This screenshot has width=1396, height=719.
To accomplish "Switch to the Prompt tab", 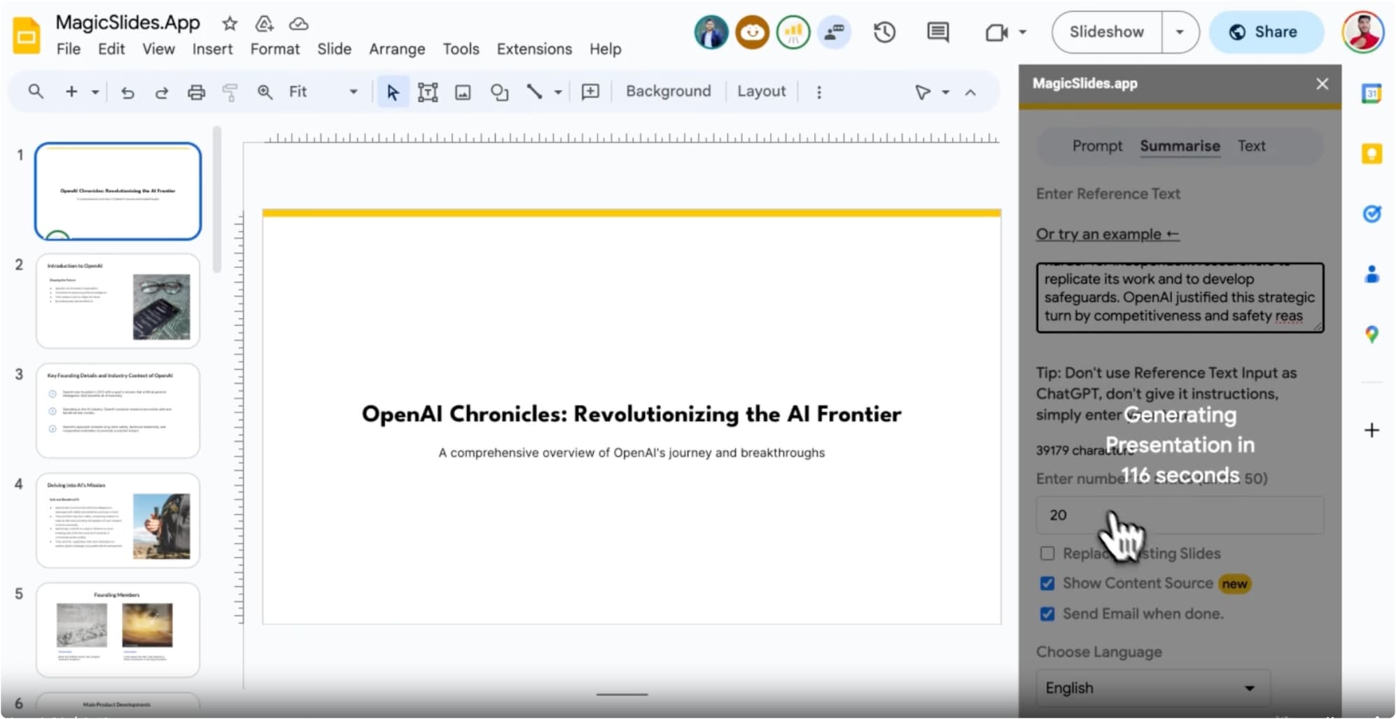I will [1096, 146].
